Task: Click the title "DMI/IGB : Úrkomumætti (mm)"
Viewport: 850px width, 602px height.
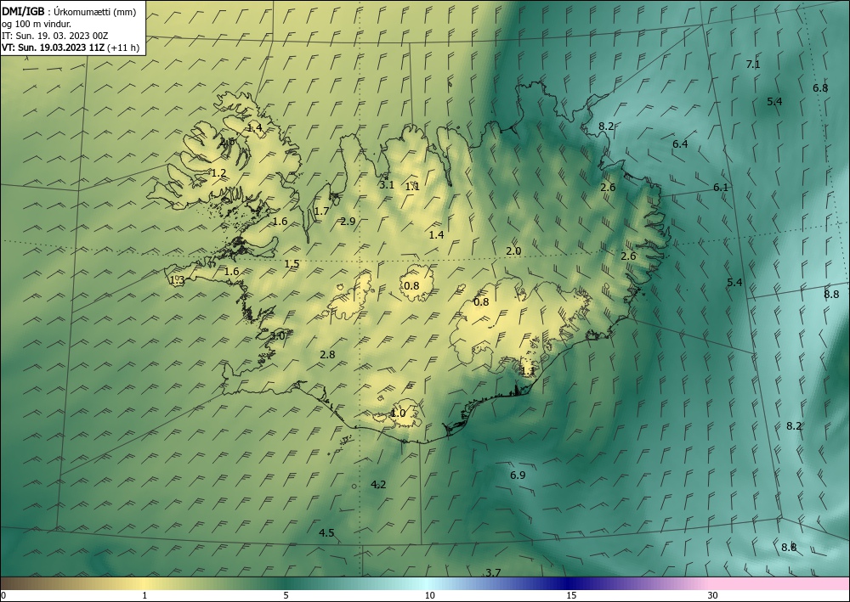Action: tap(69, 11)
